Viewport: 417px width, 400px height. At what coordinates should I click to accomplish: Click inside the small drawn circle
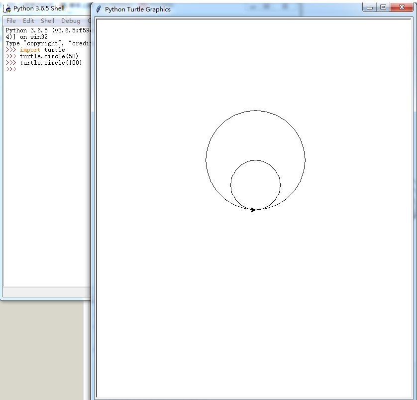255,185
